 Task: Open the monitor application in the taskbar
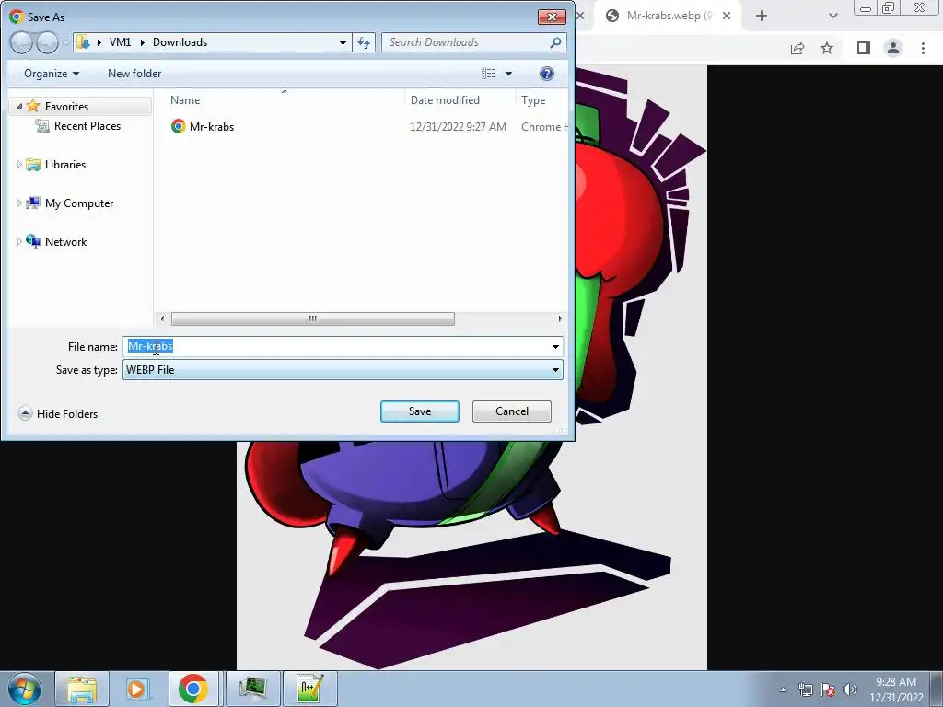click(252, 689)
